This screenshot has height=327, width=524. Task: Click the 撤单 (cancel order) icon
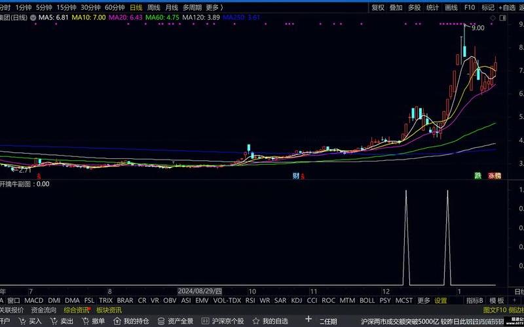click(86, 321)
